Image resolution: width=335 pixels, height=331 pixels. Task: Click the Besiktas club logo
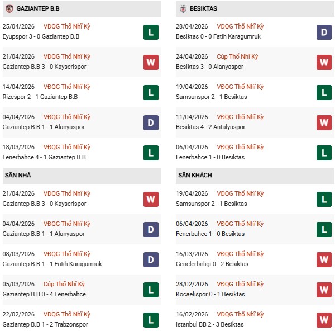[x=183, y=9]
